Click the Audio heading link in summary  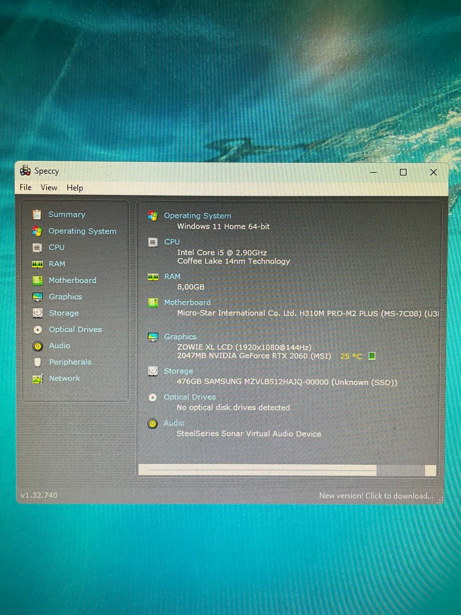pyautogui.click(x=174, y=423)
